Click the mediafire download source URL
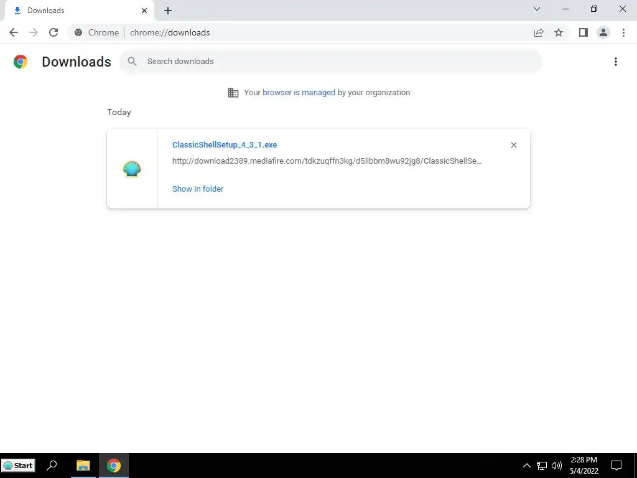Viewport: 637px width, 478px height. tap(327, 161)
